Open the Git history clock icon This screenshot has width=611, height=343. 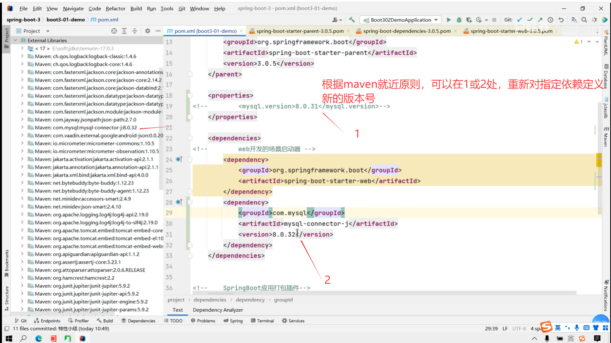[550, 20]
